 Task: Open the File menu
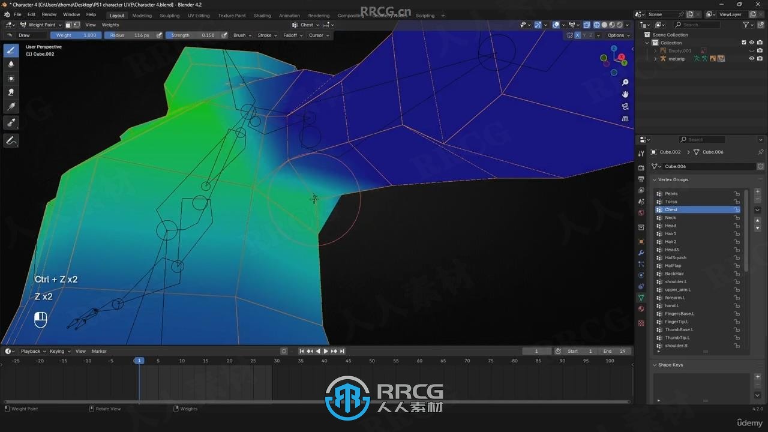coord(17,14)
